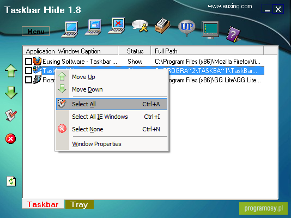Open the Menu button

coord(35,31)
